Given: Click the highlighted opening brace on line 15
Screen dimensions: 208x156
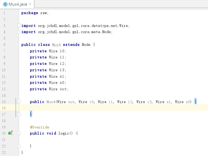Looking at the screenshot, I should (196, 102).
